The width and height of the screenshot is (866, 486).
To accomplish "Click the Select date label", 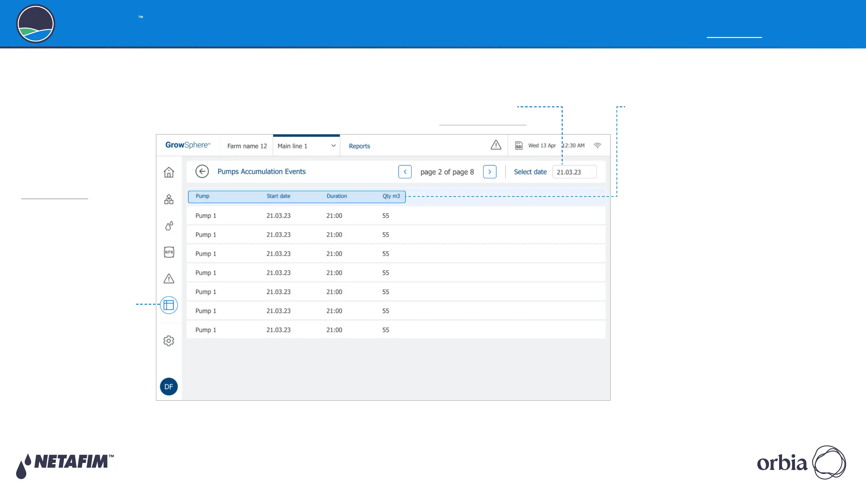I will coord(530,172).
